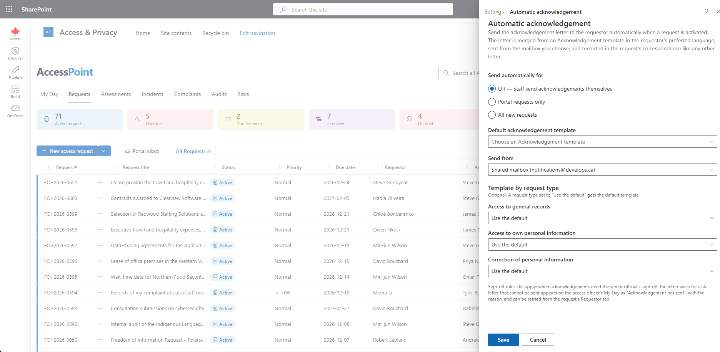This screenshot has width=720, height=352.
Task: Open Access to own personal information dropdown
Action: coord(602,245)
